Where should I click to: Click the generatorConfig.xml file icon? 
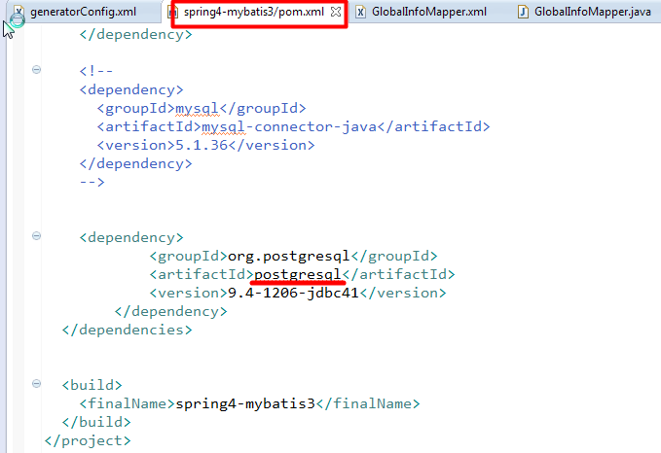18,12
